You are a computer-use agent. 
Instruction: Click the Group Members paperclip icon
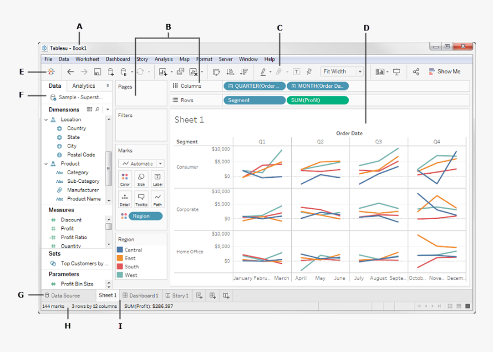coord(279,72)
